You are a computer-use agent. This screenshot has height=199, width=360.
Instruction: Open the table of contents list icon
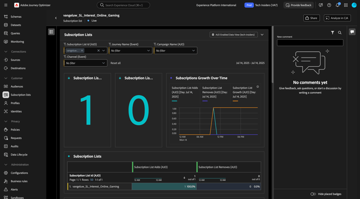(x=51, y=32)
